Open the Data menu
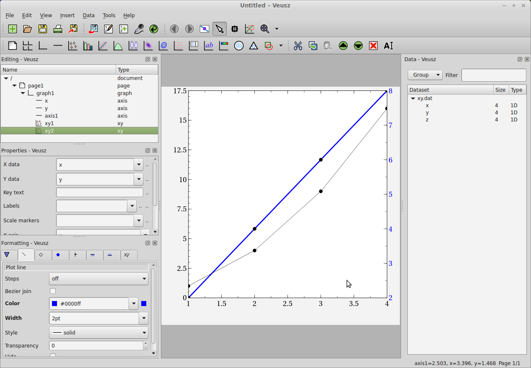This screenshot has width=531, height=368. [x=88, y=15]
